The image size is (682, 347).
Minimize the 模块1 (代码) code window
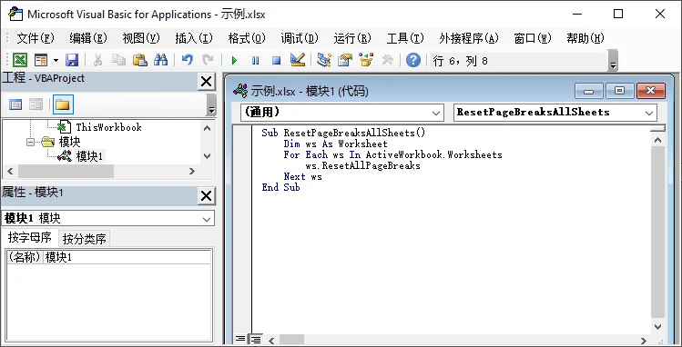(589, 91)
